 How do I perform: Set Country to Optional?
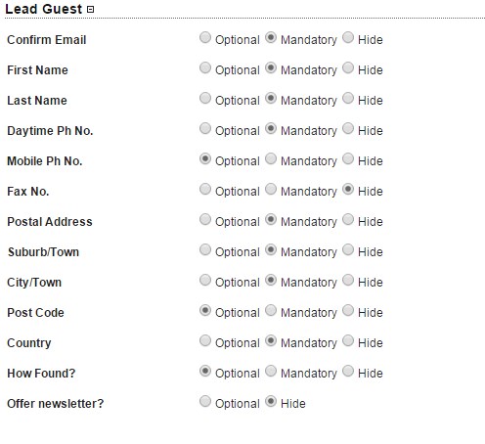205,340
